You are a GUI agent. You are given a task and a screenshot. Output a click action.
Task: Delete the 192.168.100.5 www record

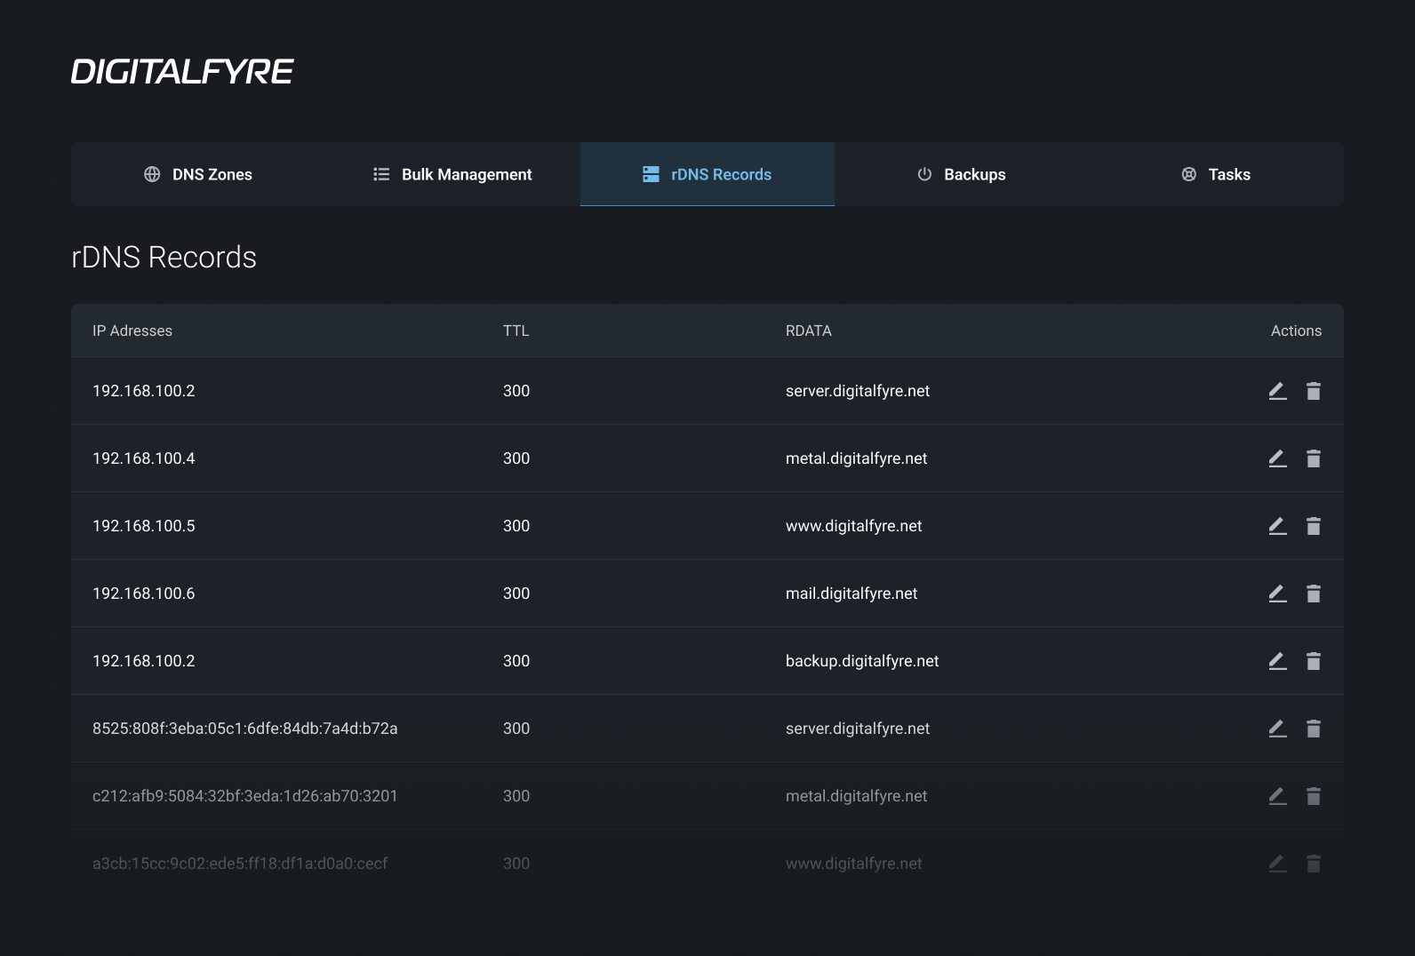tap(1314, 526)
